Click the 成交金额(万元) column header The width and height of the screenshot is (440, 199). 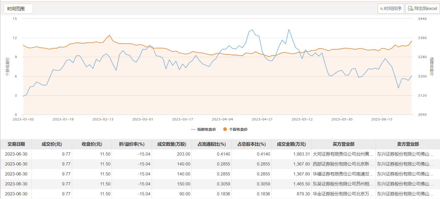291,144
